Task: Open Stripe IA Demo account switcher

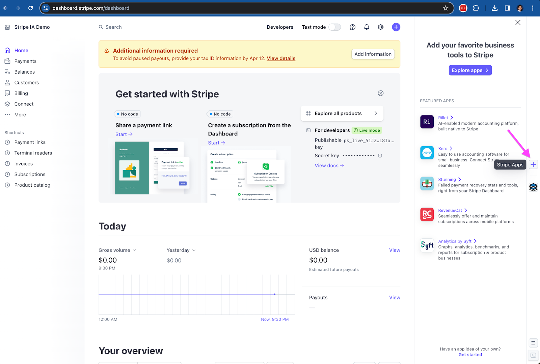Action: (x=28, y=27)
